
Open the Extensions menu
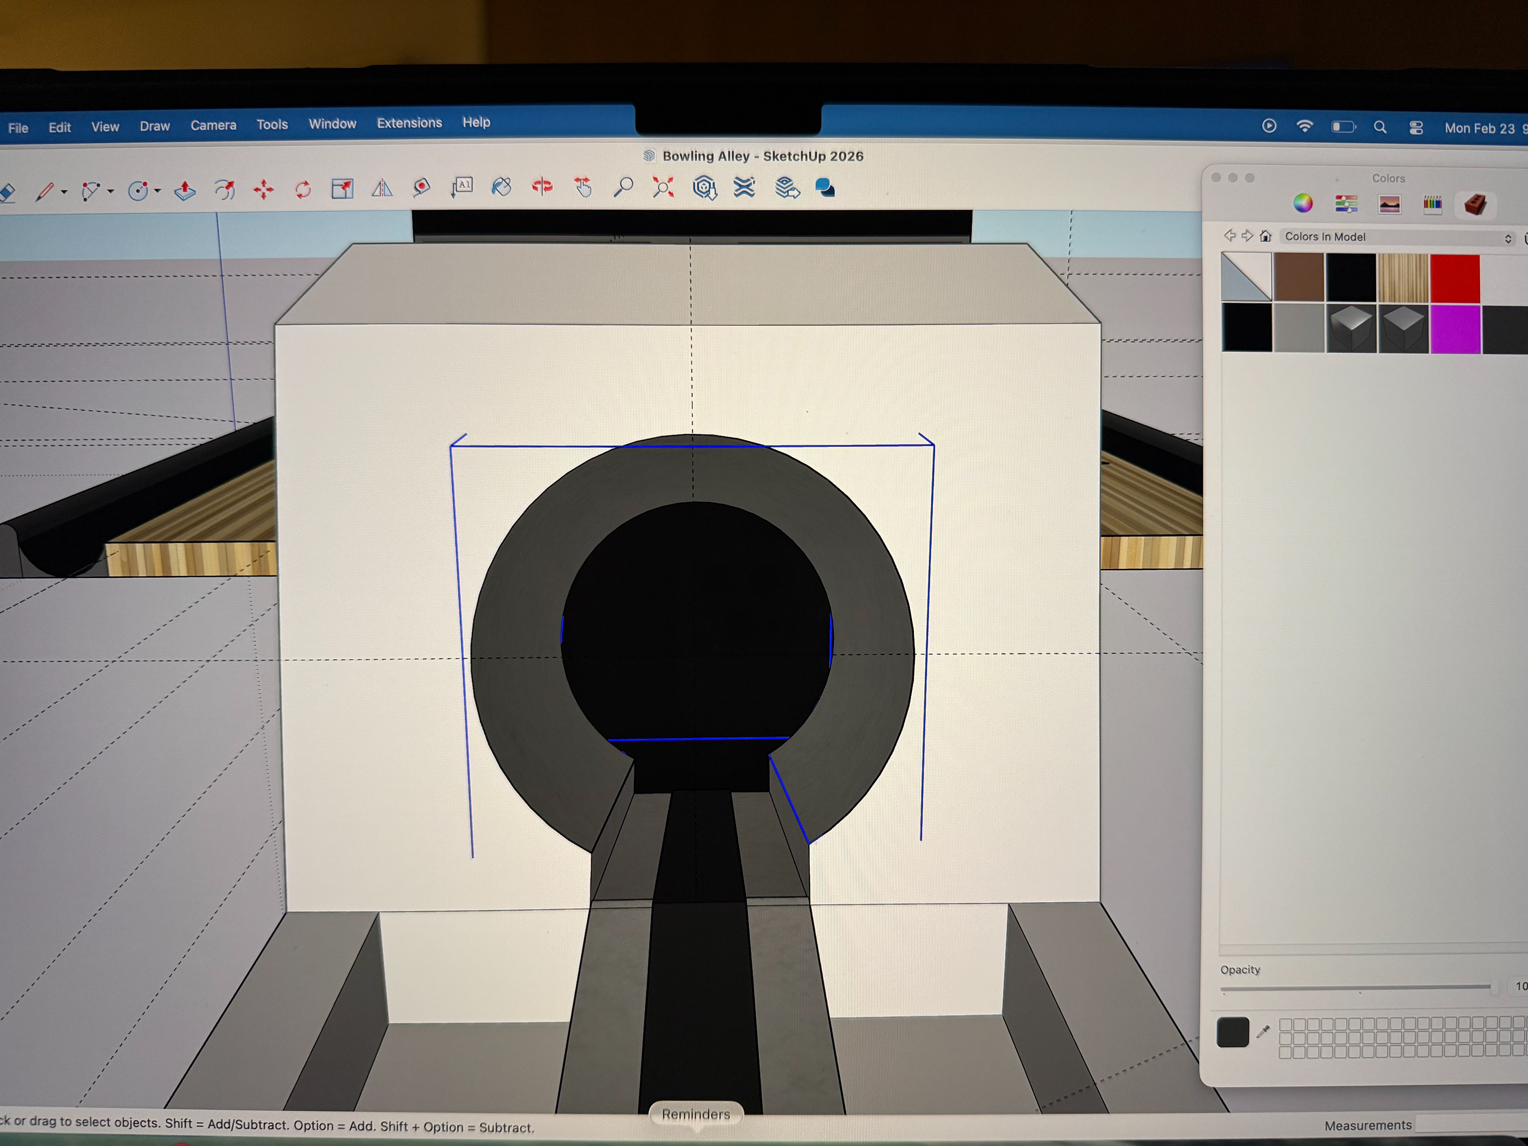tap(409, 123)
